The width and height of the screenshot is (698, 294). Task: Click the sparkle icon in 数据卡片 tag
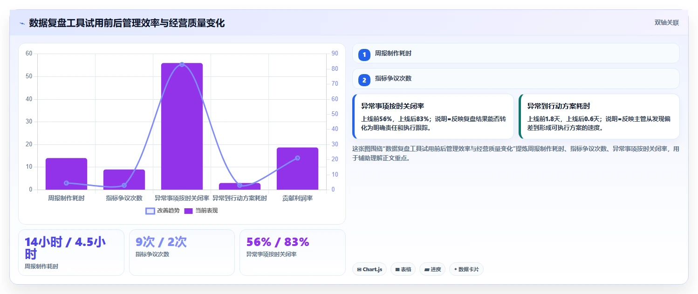[x=456, y=269]
